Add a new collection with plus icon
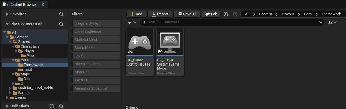 click(x=52, y=106)
